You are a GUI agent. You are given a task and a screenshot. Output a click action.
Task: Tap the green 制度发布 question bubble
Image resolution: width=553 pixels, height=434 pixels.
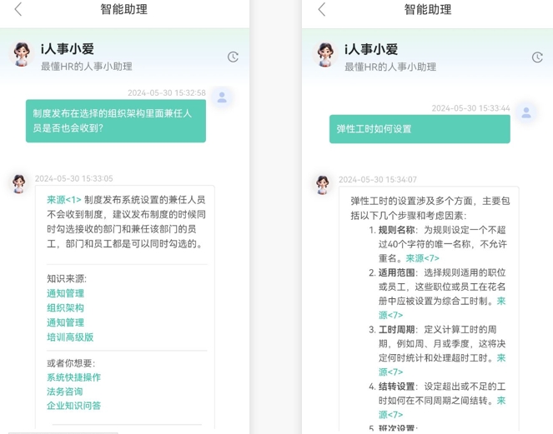click(x=115, y=121)
